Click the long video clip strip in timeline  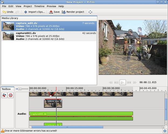click(x=81, y=94)
